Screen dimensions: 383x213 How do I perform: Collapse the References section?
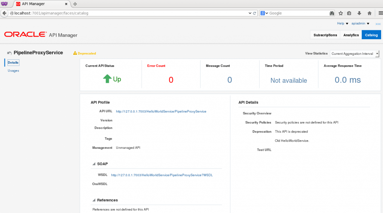(94, 200)
